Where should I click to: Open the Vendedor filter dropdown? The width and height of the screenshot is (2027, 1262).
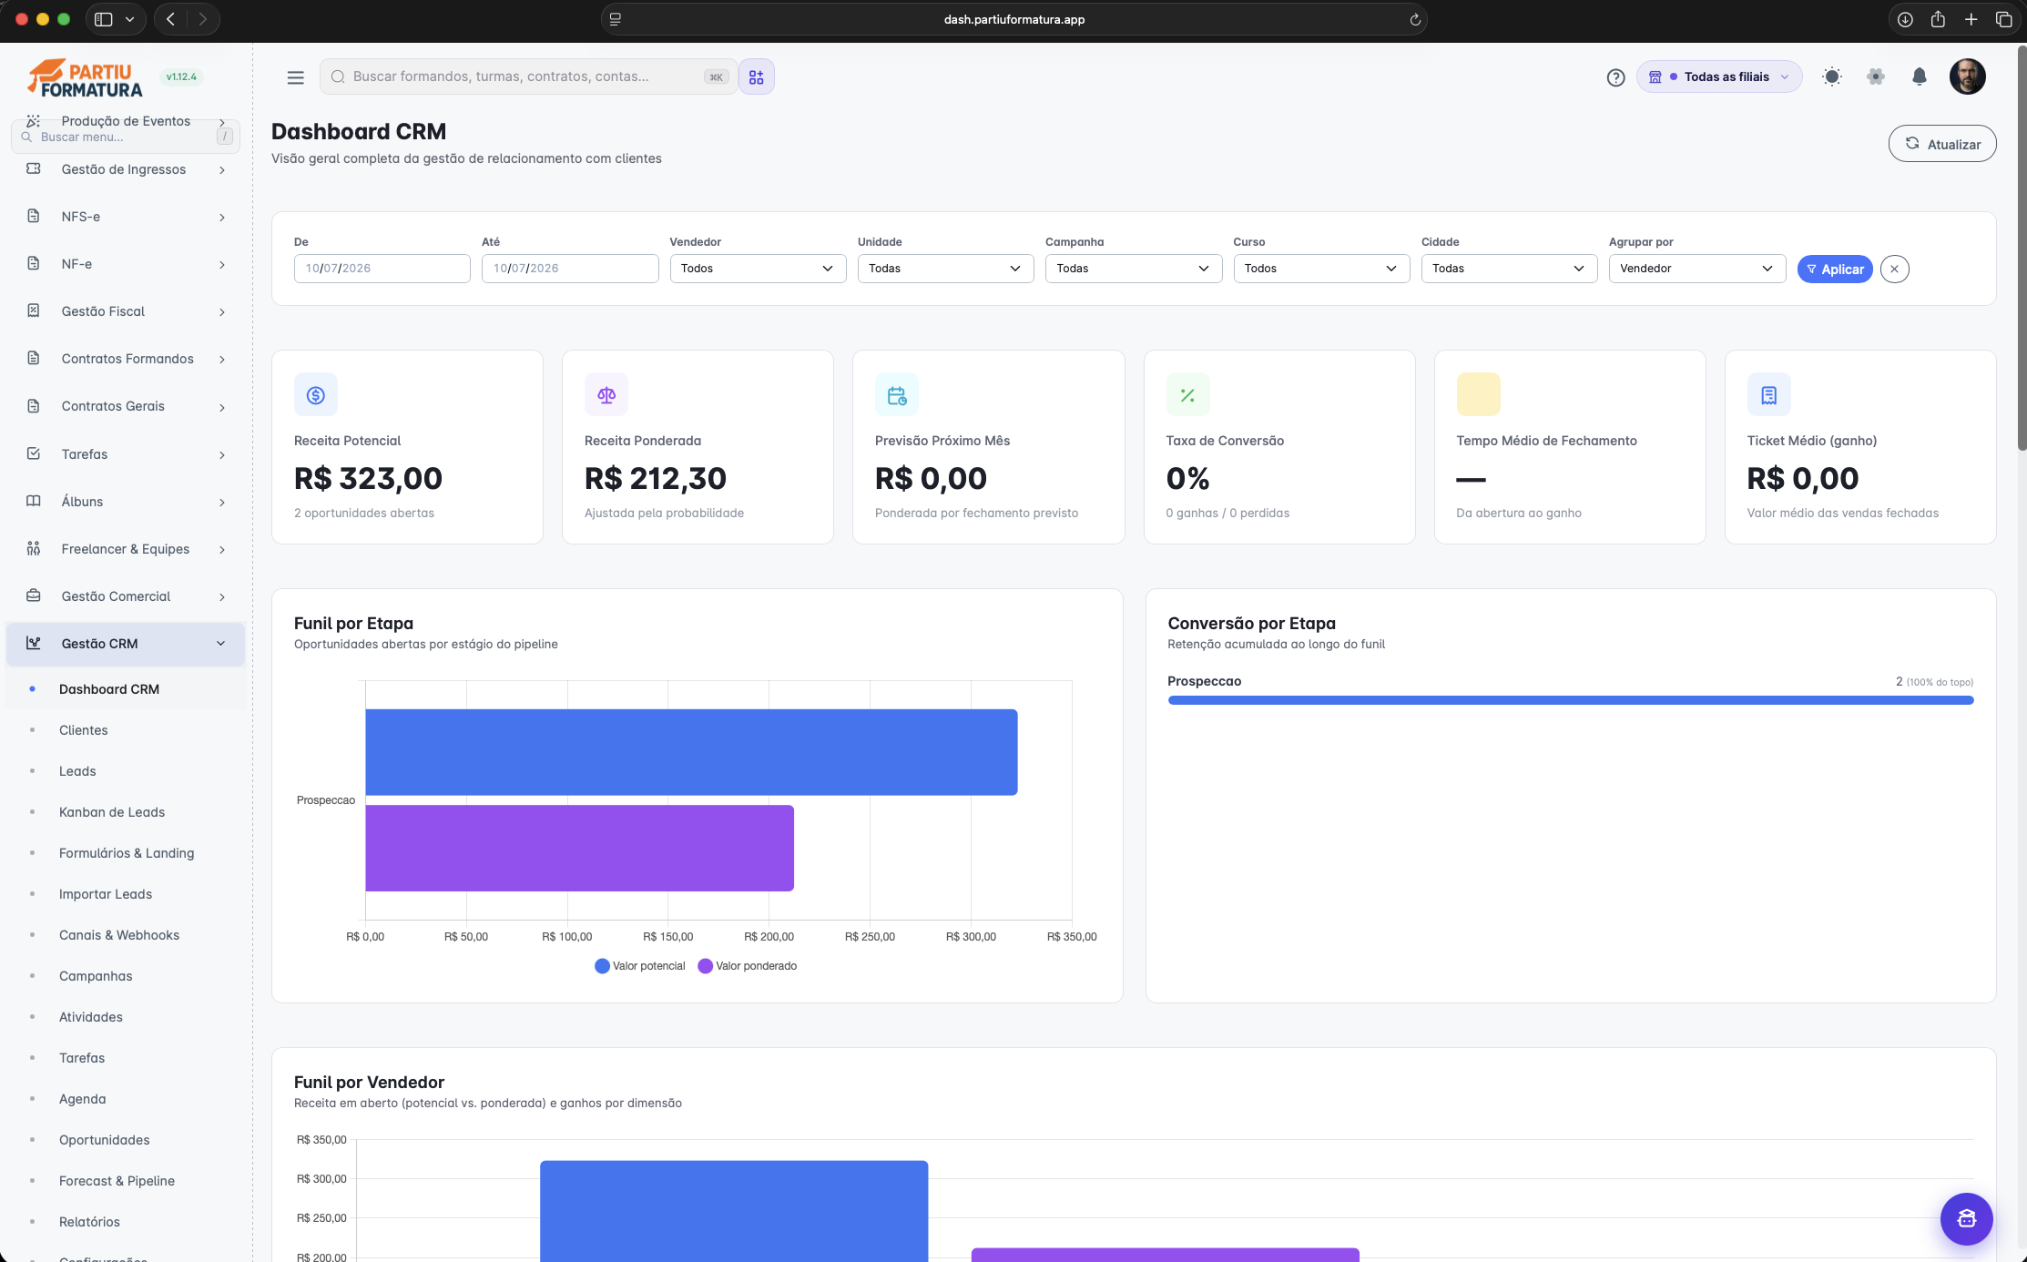758,269
